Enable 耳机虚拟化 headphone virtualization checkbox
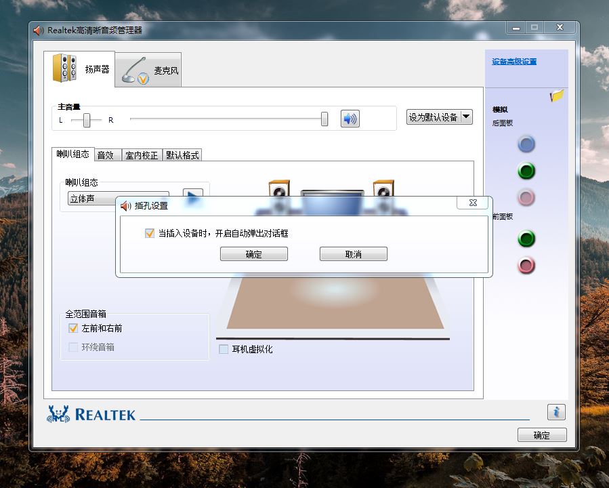 pyautogui.click(x=224, y=349)
